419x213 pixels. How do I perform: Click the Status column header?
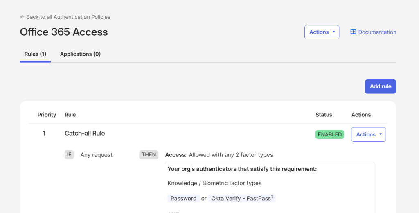tap(324, 115)
